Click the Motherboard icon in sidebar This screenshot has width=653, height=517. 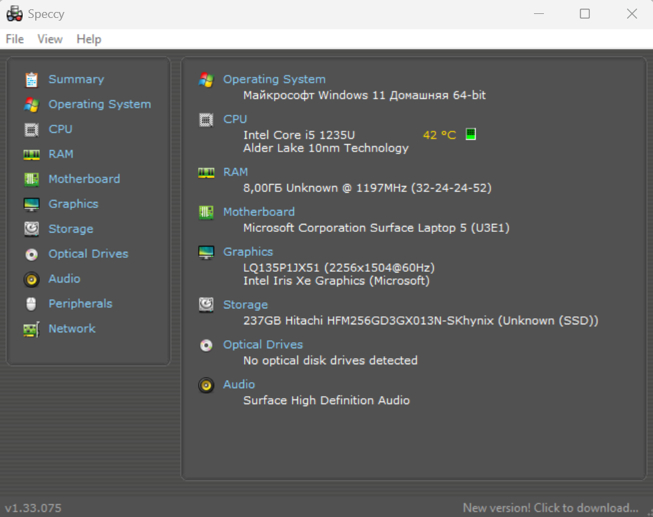(x=31, y=179)
